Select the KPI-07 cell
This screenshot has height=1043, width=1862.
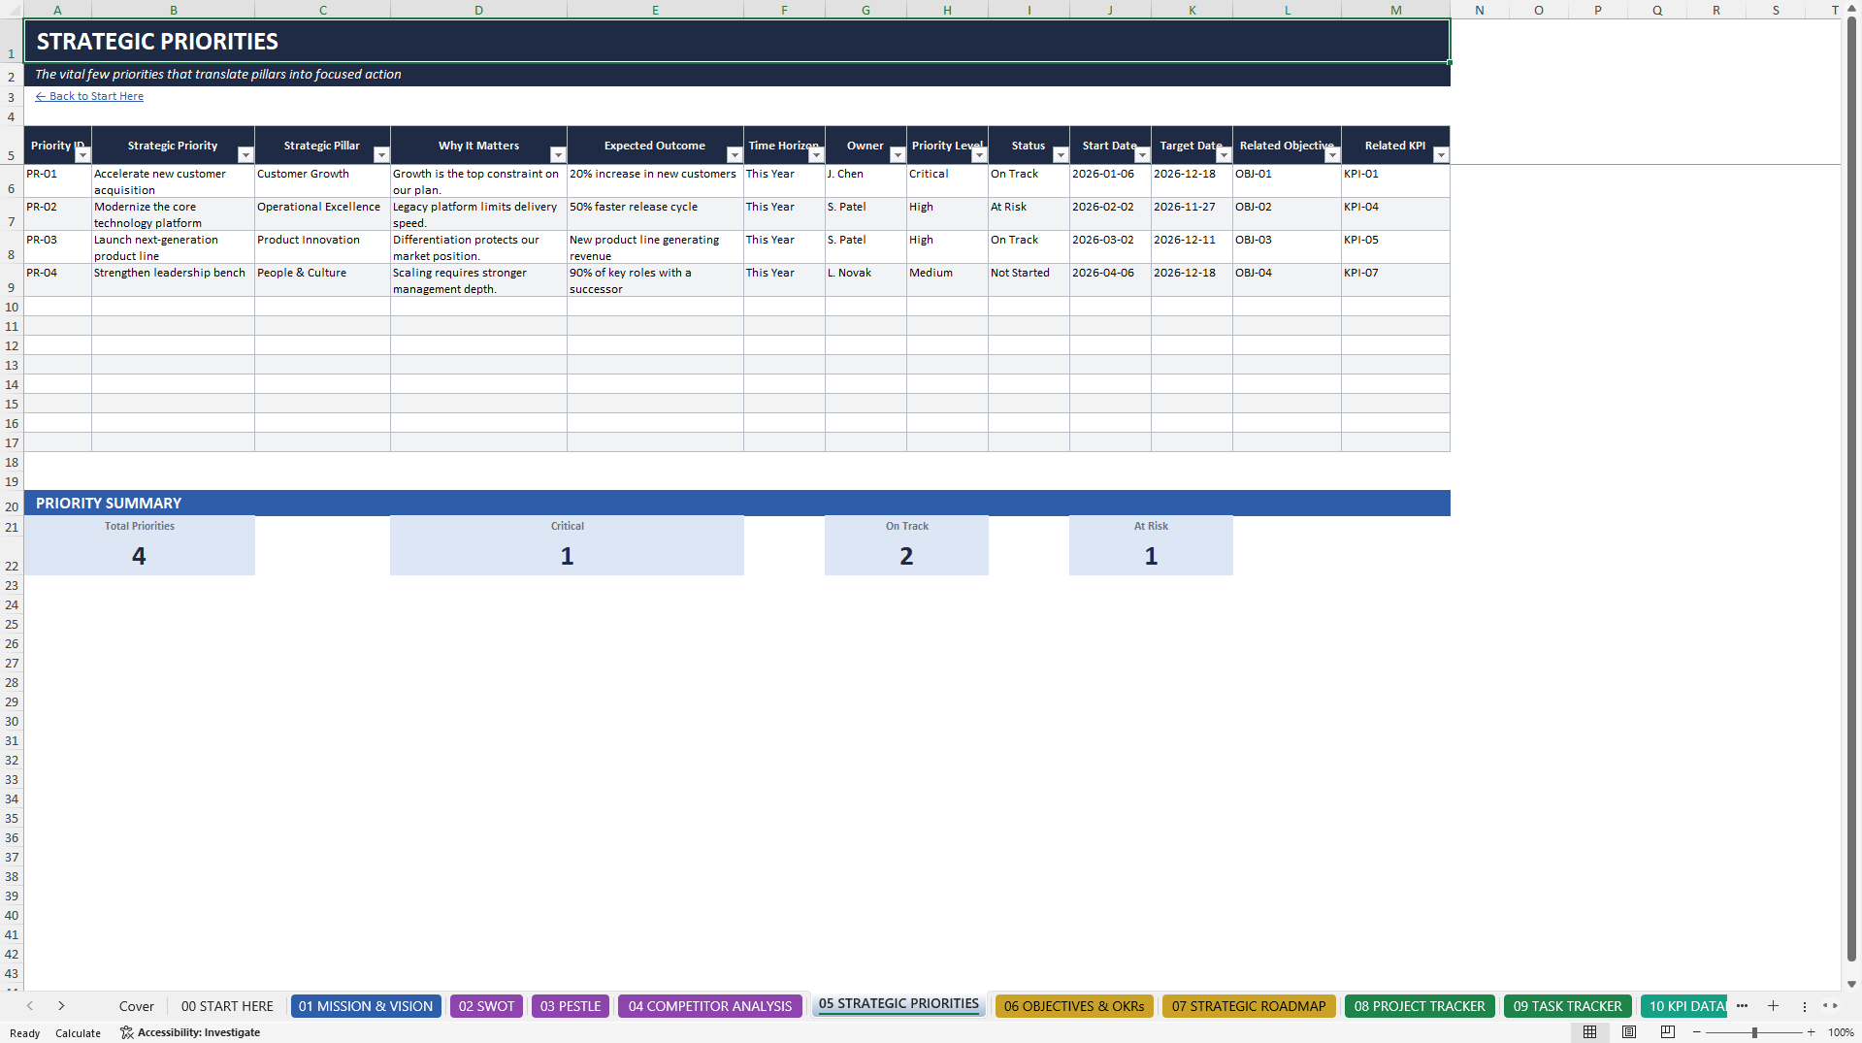(x=1395, y=280)
